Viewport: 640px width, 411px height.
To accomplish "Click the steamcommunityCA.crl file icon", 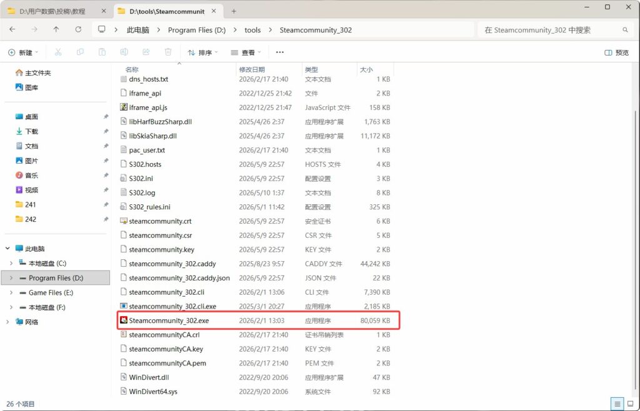I will (124, 335).
